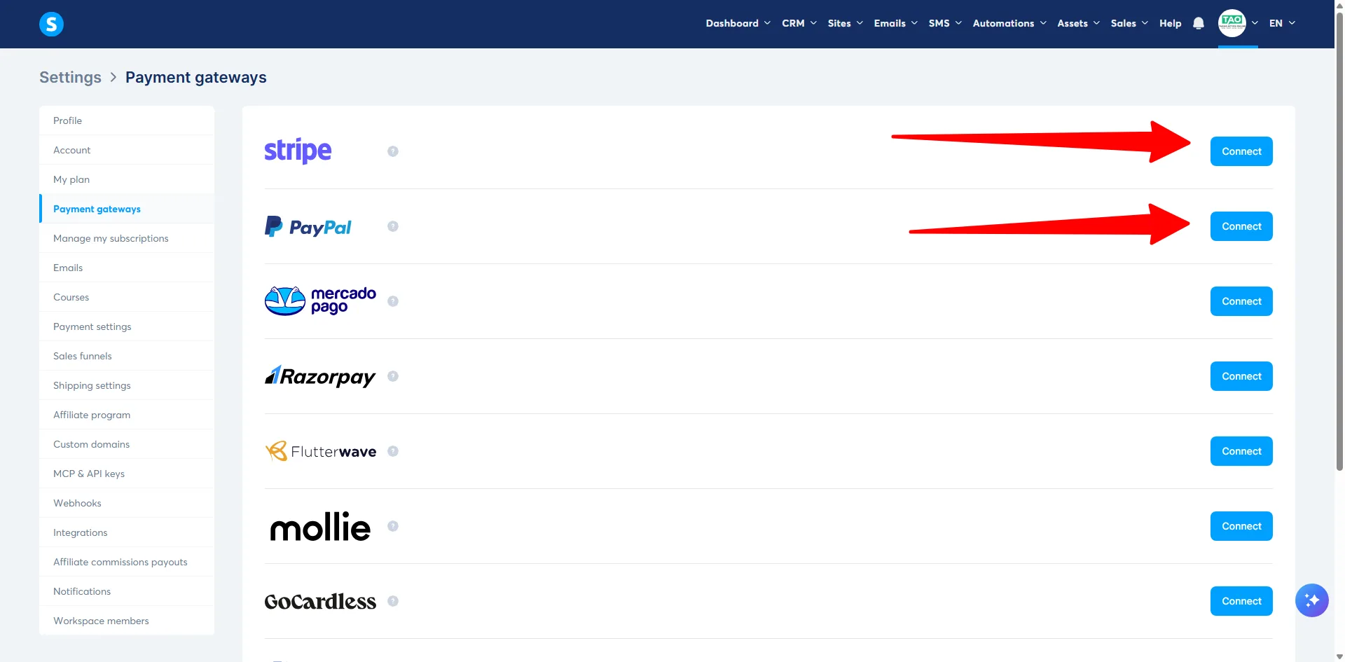Open the Help menu item
The image size is (1345, 662).
(x=1170, y=23)
